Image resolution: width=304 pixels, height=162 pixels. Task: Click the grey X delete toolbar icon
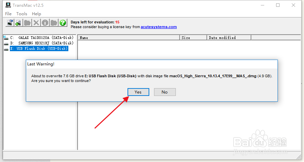tap(36, 23)
